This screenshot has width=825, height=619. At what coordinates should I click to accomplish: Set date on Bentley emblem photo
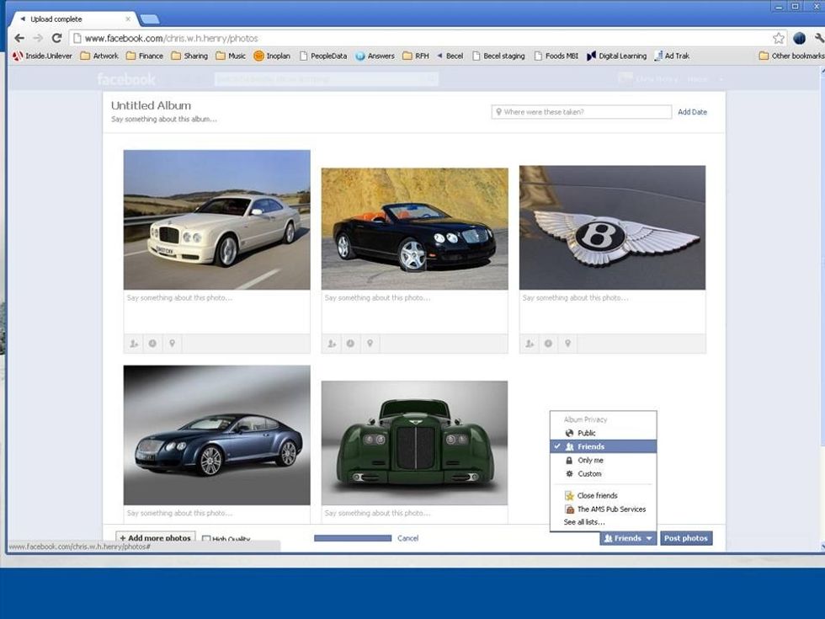tap(548, 344)
